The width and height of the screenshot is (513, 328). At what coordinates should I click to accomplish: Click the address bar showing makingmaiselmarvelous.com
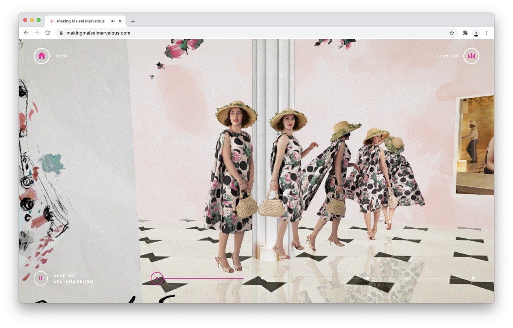(x=256, y=33)
